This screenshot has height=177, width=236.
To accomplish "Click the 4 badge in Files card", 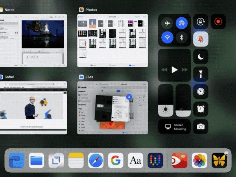I will click(x=129, y=97).
